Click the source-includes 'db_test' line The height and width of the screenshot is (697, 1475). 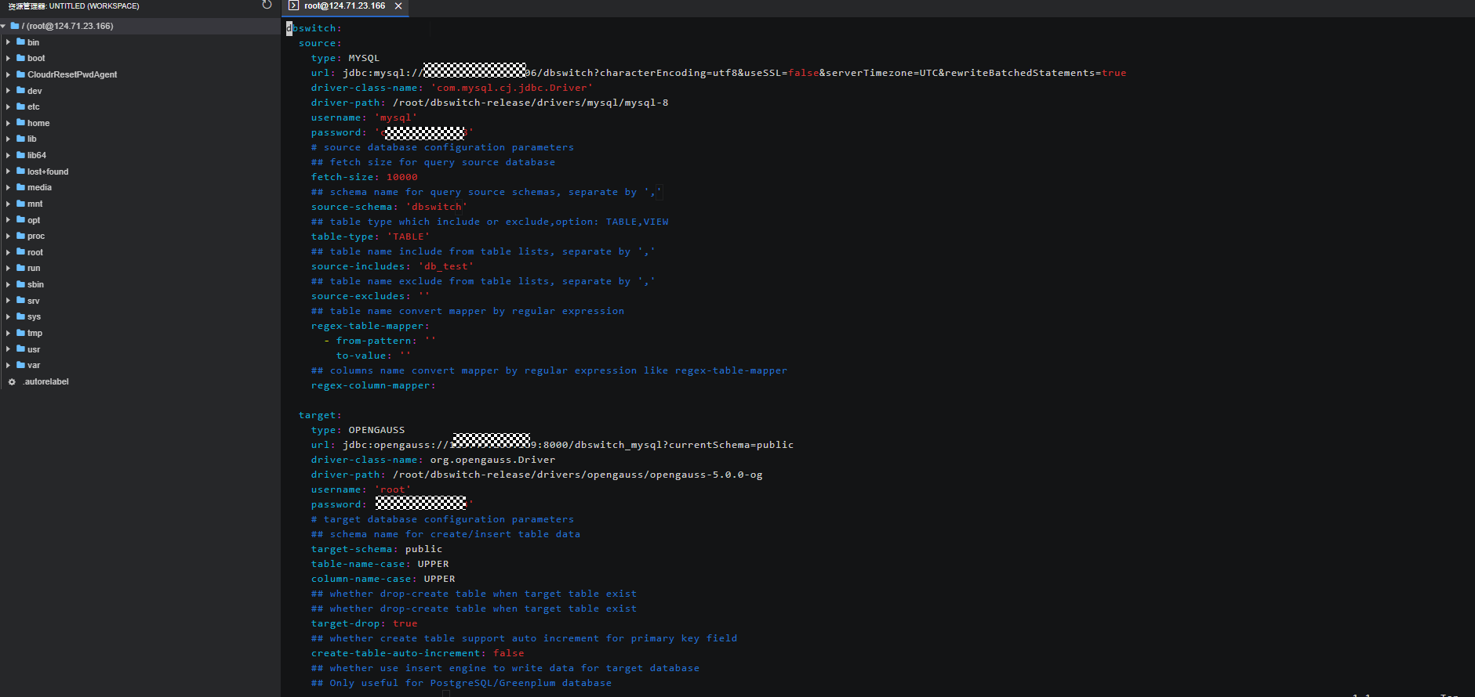(x=392, y=266)
